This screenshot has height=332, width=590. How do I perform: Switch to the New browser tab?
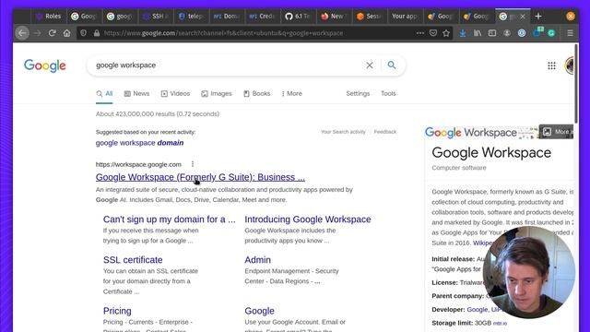[333, 17]
